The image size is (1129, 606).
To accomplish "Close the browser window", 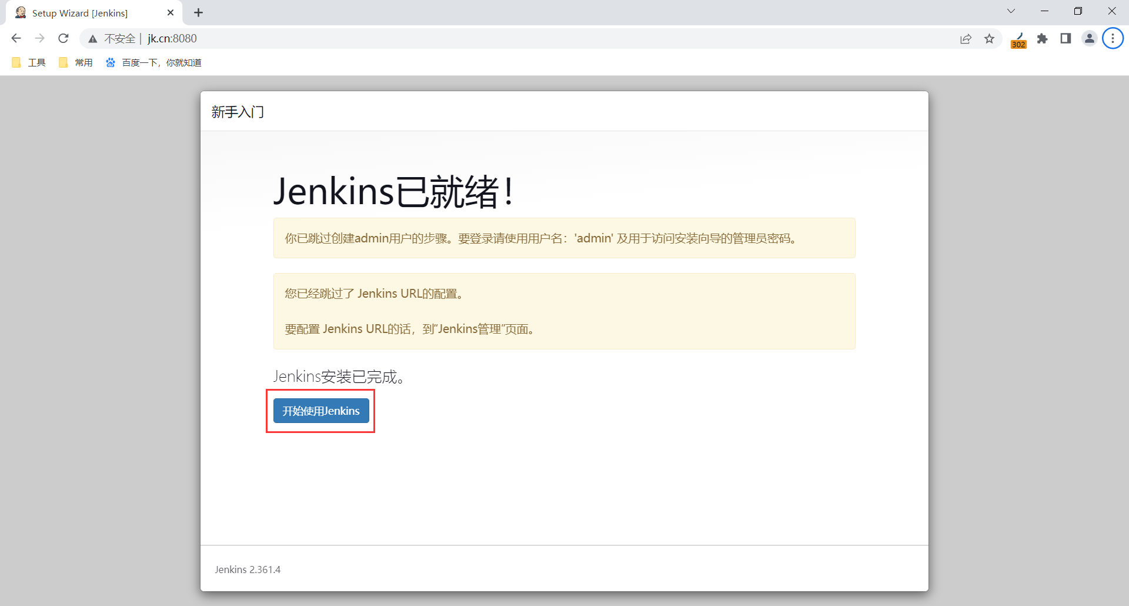I will [1112, 11].
